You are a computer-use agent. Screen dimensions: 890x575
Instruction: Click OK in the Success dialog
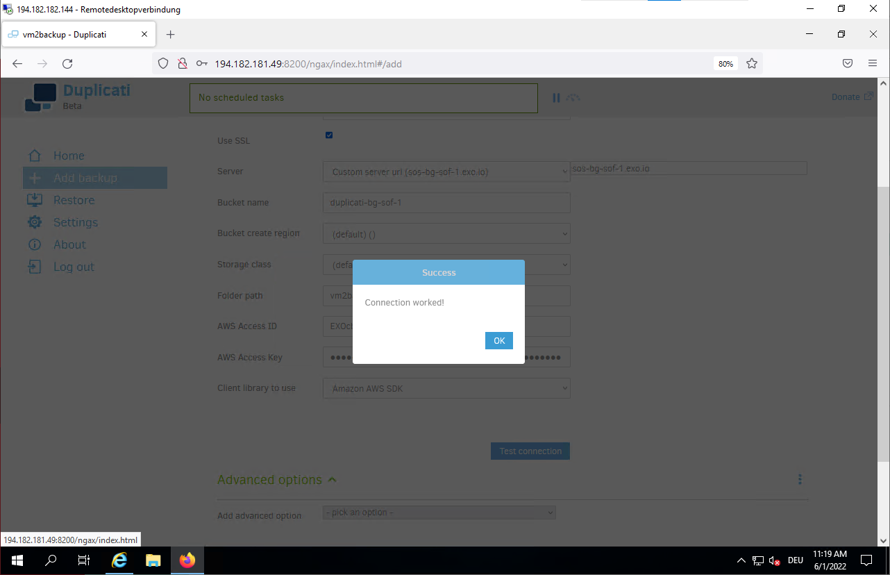[x=498, y=341]
